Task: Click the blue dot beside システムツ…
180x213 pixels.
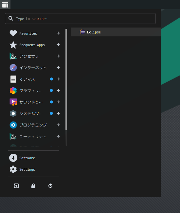Action: pyautogui.click(x=51, y=113)
